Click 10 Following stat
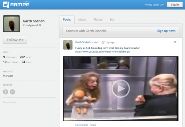This screenshot has height=127, width=185. (10, 62)
